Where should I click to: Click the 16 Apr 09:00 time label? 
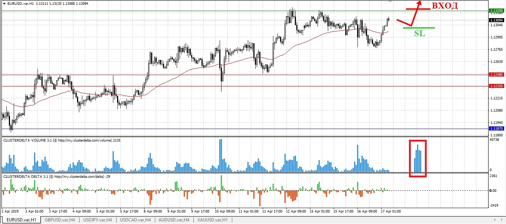pos(368,211)
